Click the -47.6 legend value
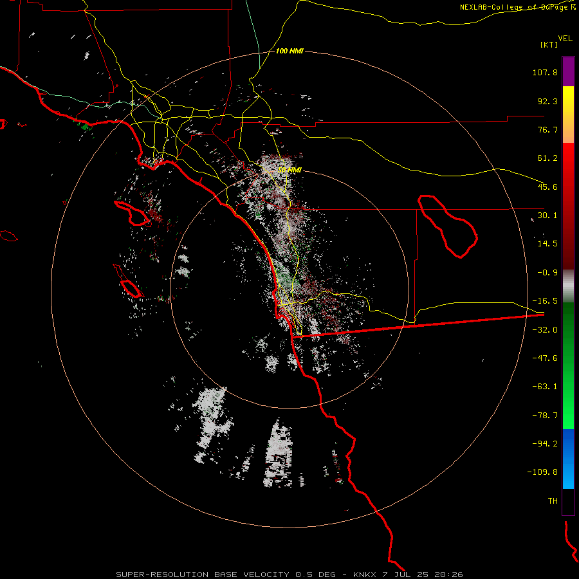The image size is (579, 579). pos(545,358)
